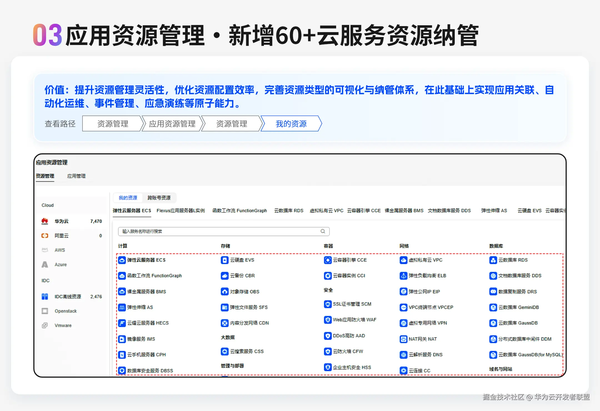Screen dimensions: 600x411
Task: Select Huawei Cloud in the sidebar
Action: coord(62,221)
